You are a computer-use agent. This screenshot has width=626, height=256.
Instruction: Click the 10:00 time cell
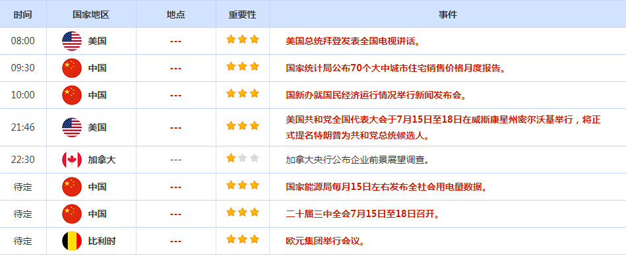pos(22,96)
